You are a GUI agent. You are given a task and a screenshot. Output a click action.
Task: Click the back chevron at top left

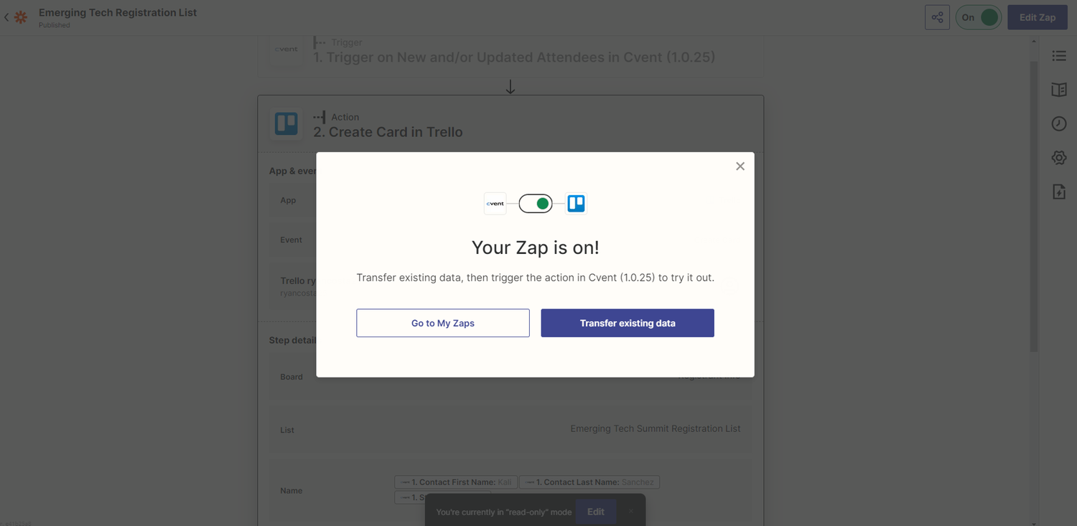[x=8, y=17]
